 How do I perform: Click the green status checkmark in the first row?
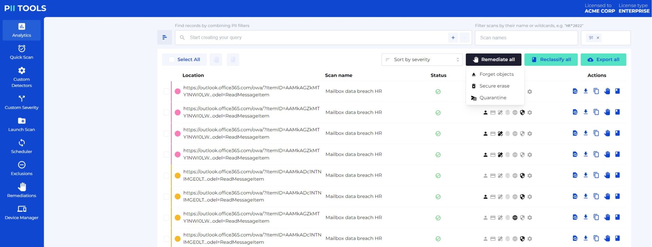(x=438, y=92)
